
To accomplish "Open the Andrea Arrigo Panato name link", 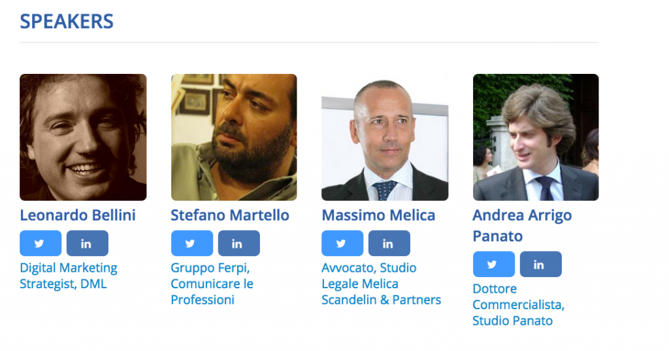I will (522, 226).
